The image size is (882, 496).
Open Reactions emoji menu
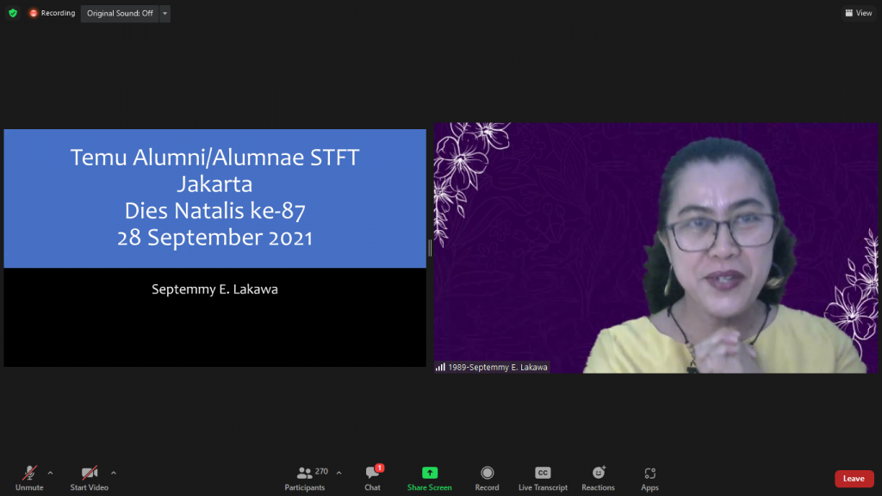[x=598, y=479]
